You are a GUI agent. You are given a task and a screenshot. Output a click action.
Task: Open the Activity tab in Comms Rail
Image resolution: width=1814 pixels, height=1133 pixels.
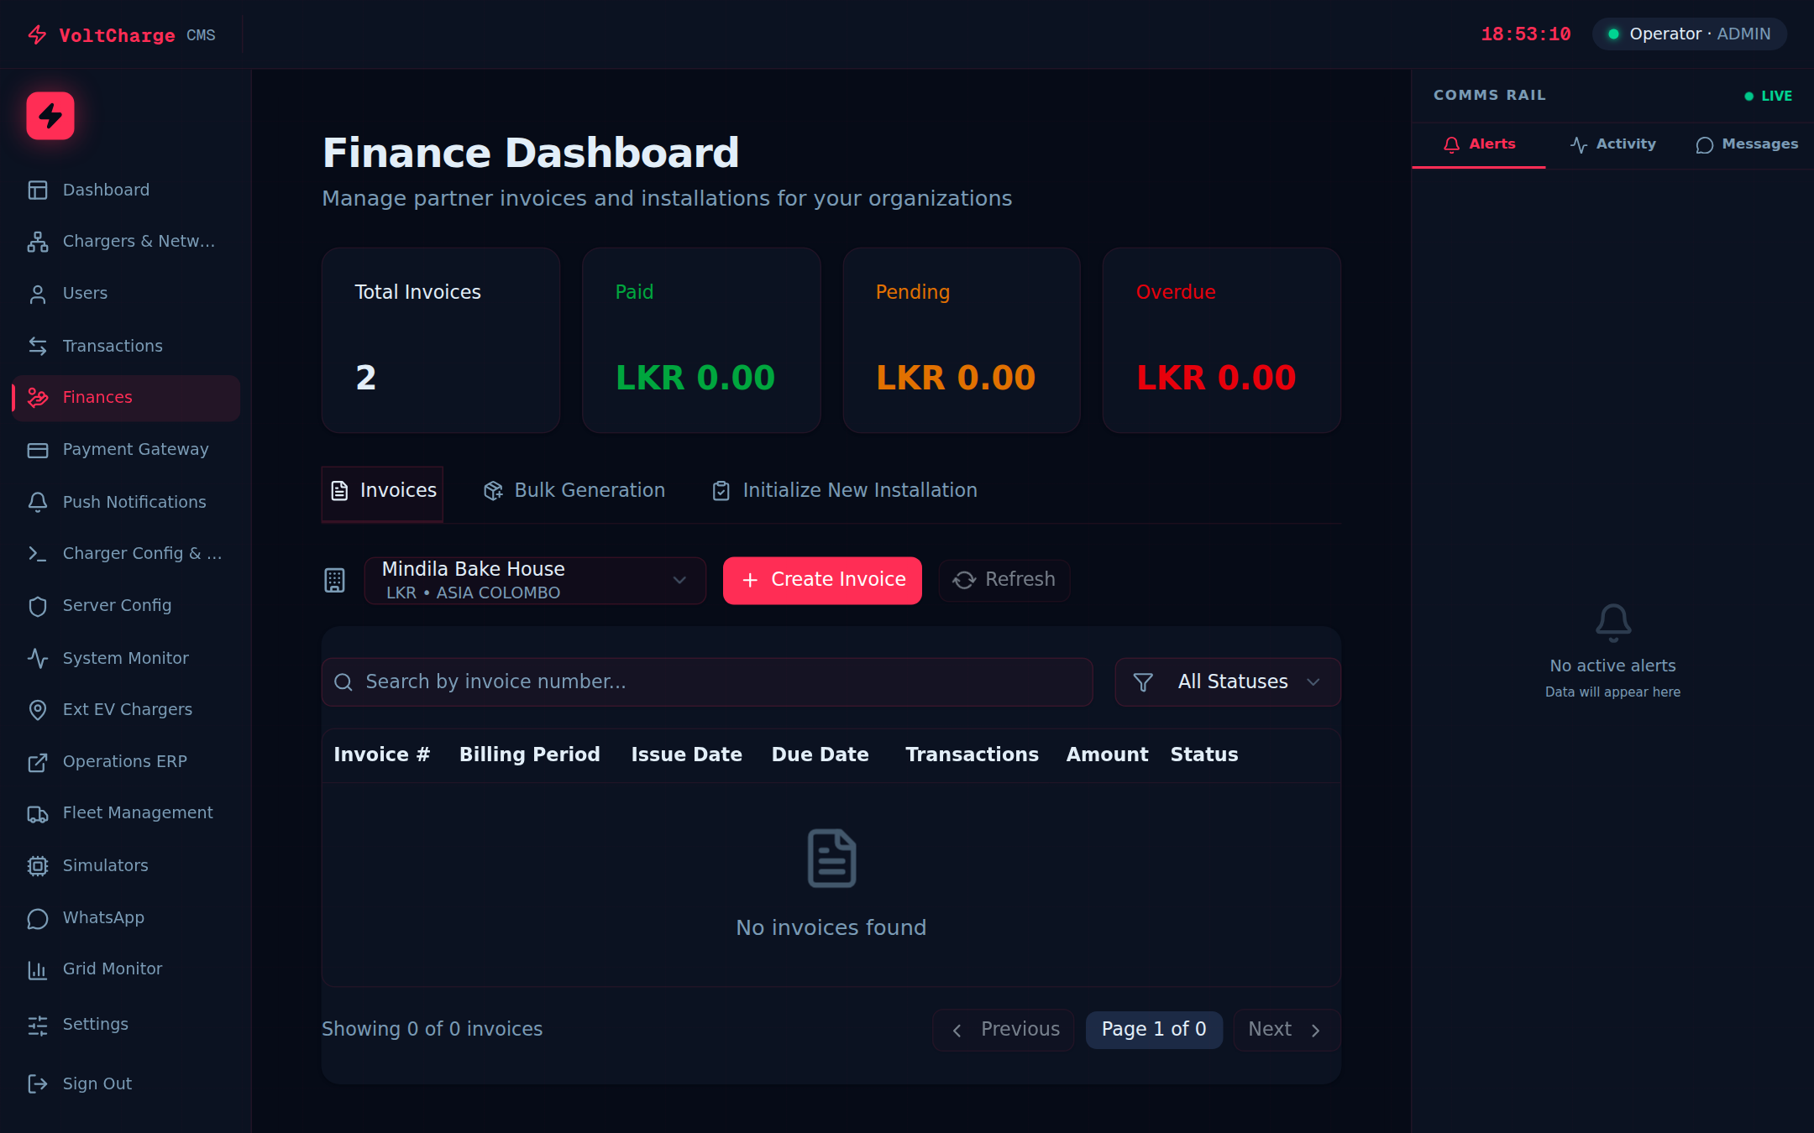1612,144
